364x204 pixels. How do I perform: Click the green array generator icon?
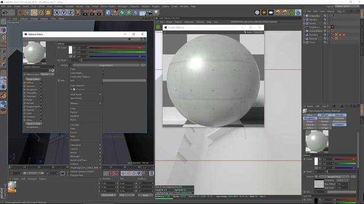click(x=129, y=12)
